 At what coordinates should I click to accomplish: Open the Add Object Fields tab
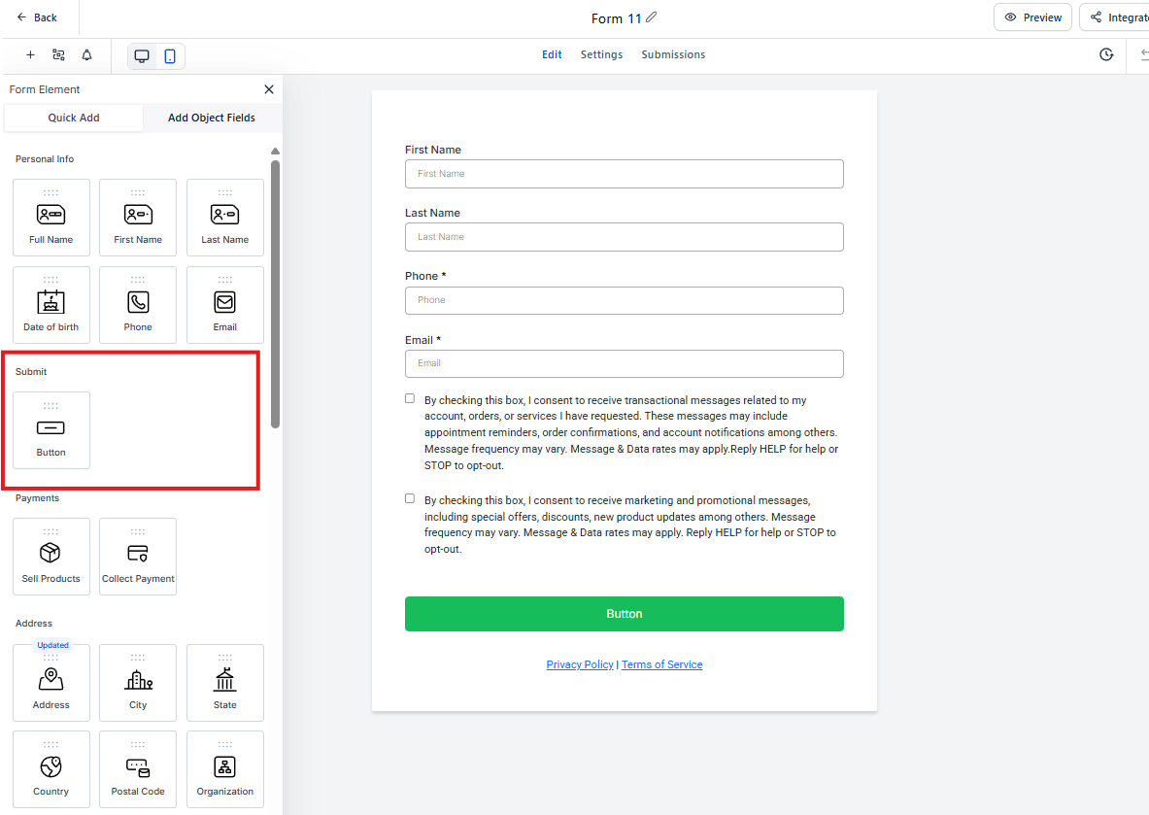pos(212,118)
